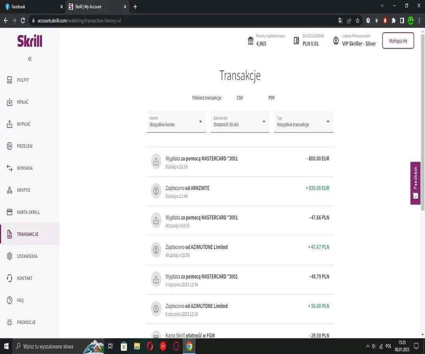Open the Typ transaction type dropdown

pyautogui.click(x=304, y=122)
